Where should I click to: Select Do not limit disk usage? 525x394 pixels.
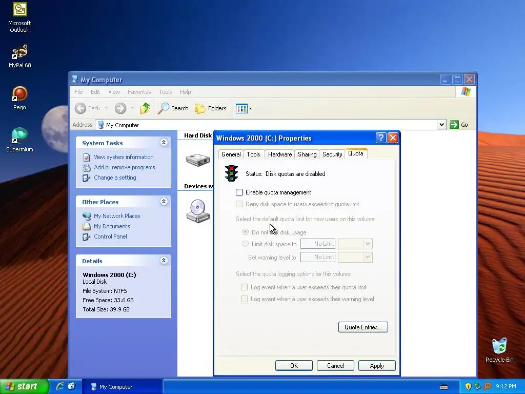click(x=246, y=232)
